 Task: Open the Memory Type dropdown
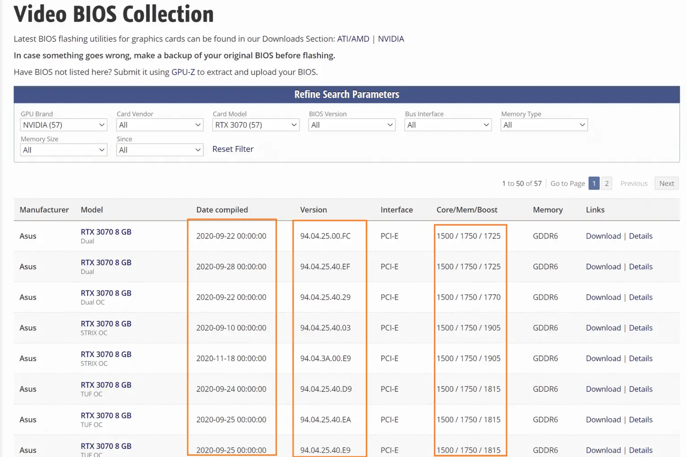point(544,125)
